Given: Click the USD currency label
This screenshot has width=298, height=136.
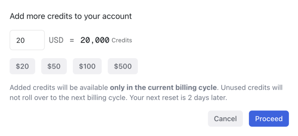Looking at the screenshot, I should (56, 40).
